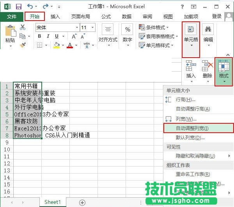Add a new sheet with plus icon
The height and width of the screenshot is (207, 234).
(x=82, y=203)
